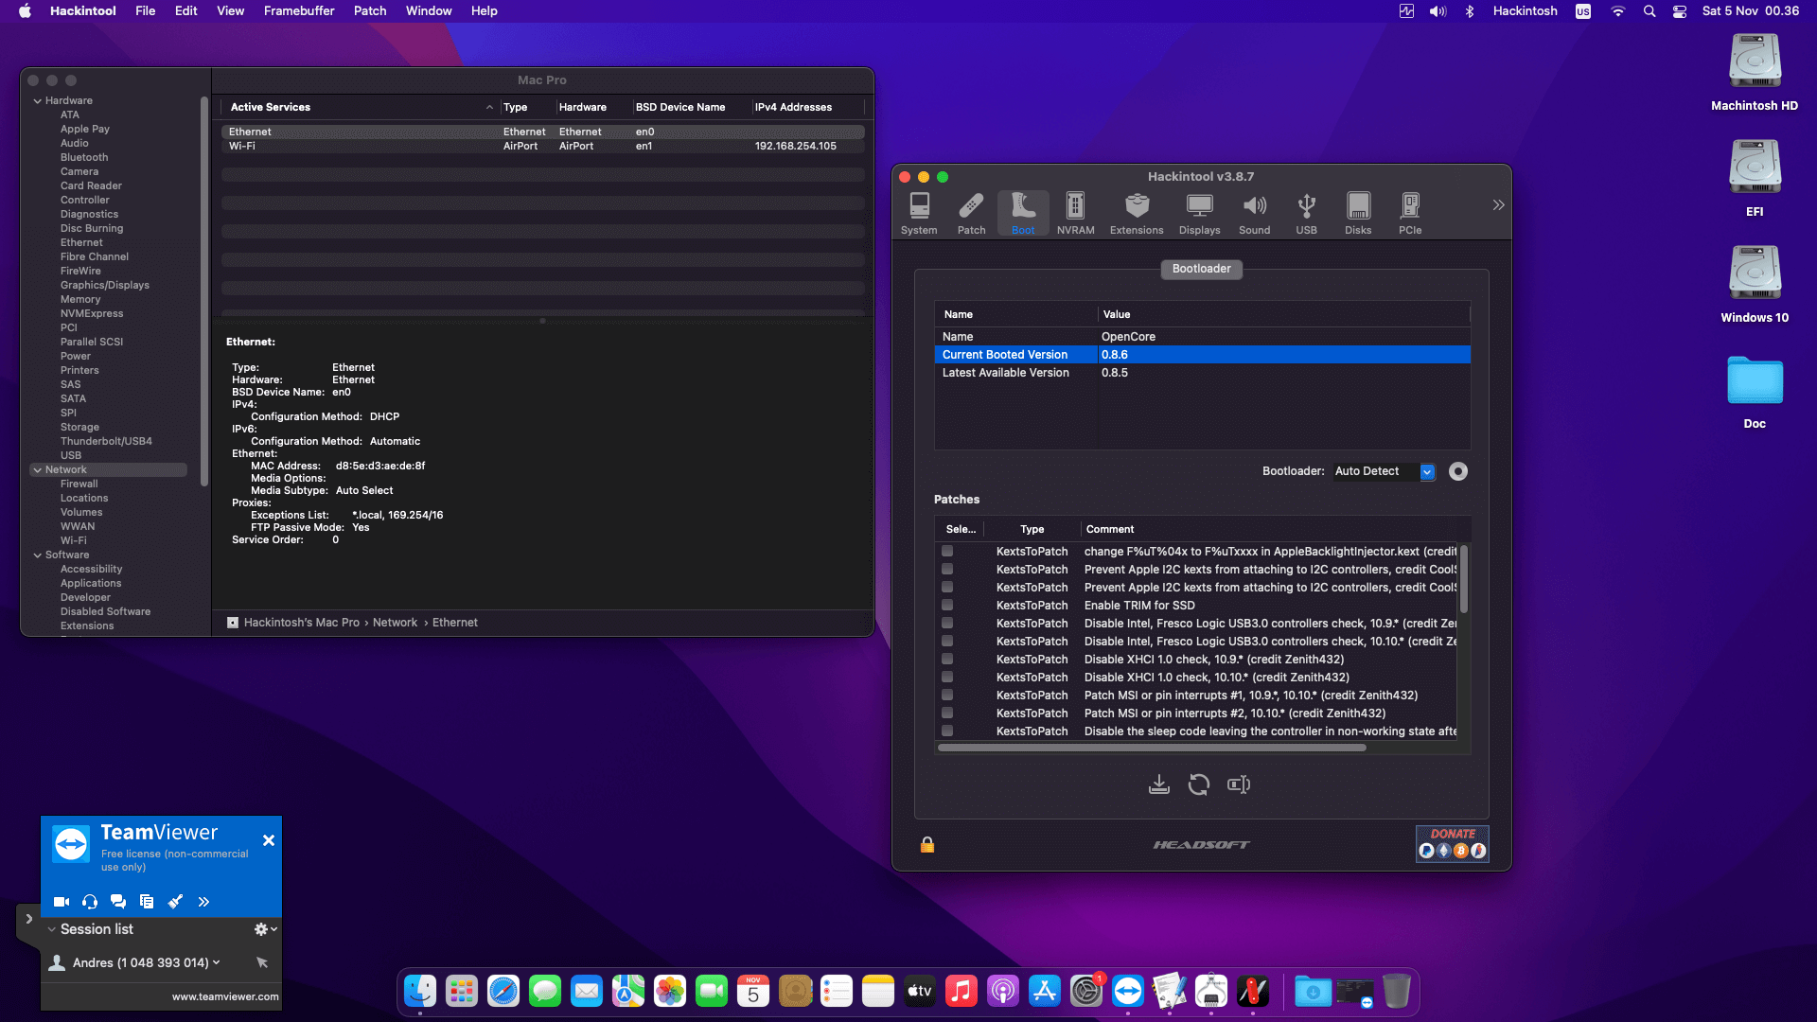The height and width of the screenshot is (1022, 1817).
Task: Open TeamViewer session settings gear
Action: click(x=265, y=929)
